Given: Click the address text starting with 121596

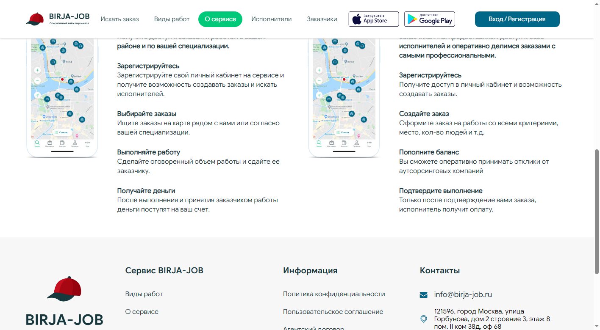Looking at the screenshot, I should pos(492,319).
